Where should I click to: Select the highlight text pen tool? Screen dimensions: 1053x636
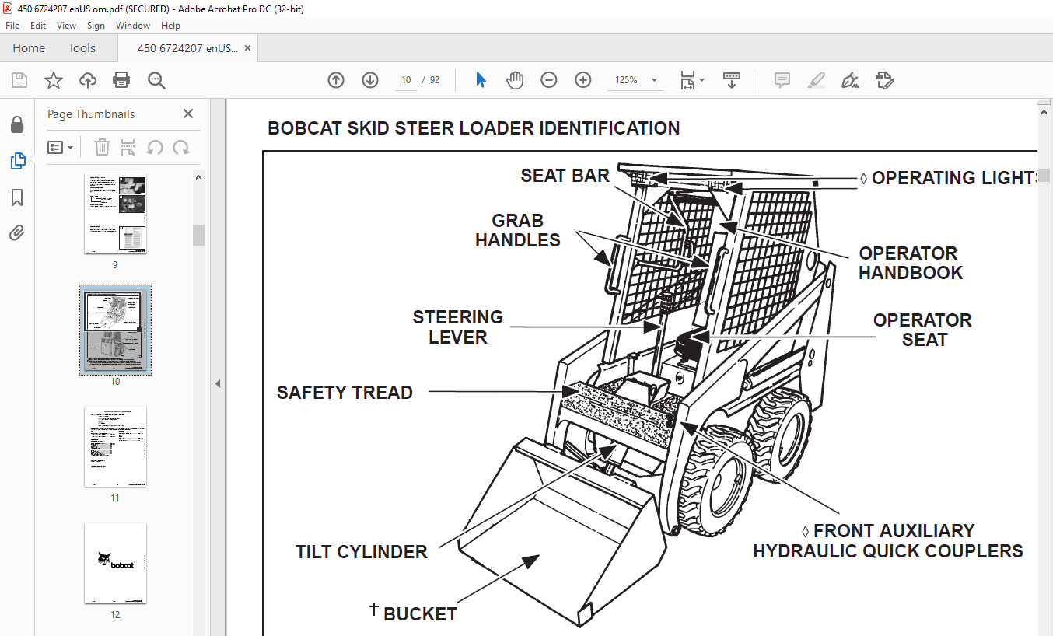click(816, 80)
